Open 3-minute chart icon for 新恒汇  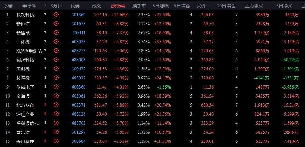pos(56,24)
